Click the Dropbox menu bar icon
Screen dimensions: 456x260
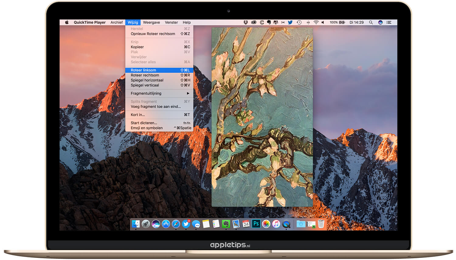point(246,22)
